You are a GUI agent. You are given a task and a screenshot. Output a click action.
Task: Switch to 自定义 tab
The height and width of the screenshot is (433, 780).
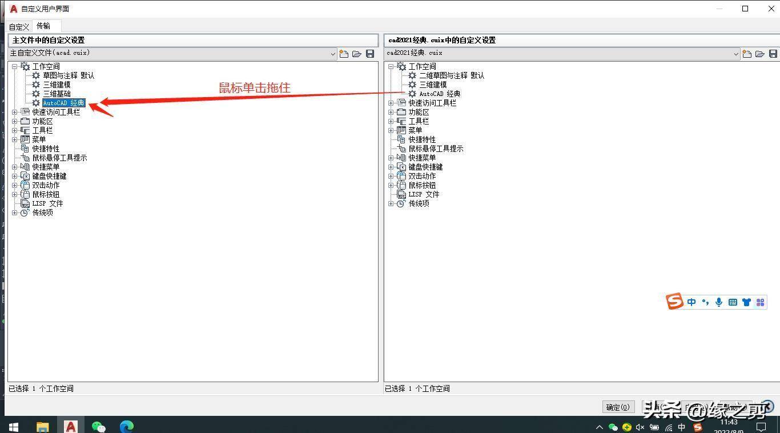19,27
